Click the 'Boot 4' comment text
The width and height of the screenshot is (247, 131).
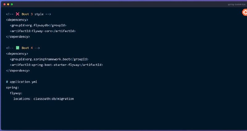coord(27,48)
